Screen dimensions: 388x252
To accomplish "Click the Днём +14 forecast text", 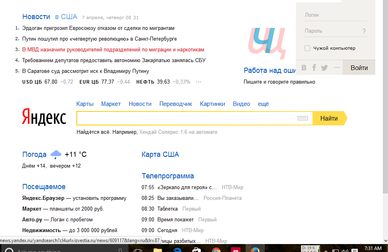I will tap(34, 166).
